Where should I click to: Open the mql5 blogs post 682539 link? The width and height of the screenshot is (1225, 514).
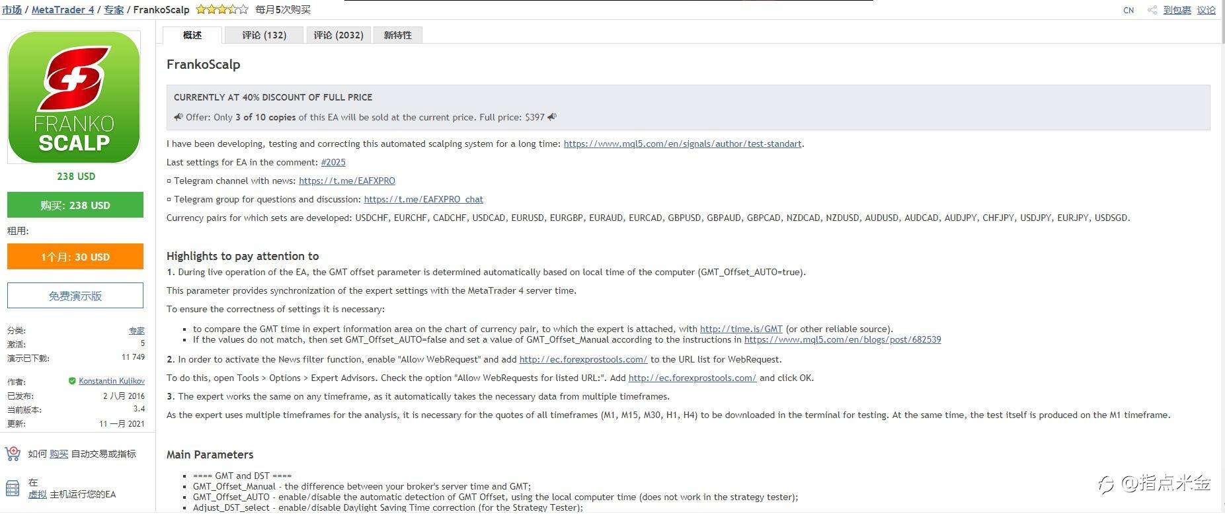(x=843, y=339)
